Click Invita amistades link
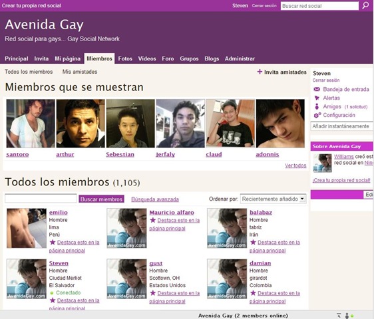Viewport: 374px width, 319px height. point(285,72)
